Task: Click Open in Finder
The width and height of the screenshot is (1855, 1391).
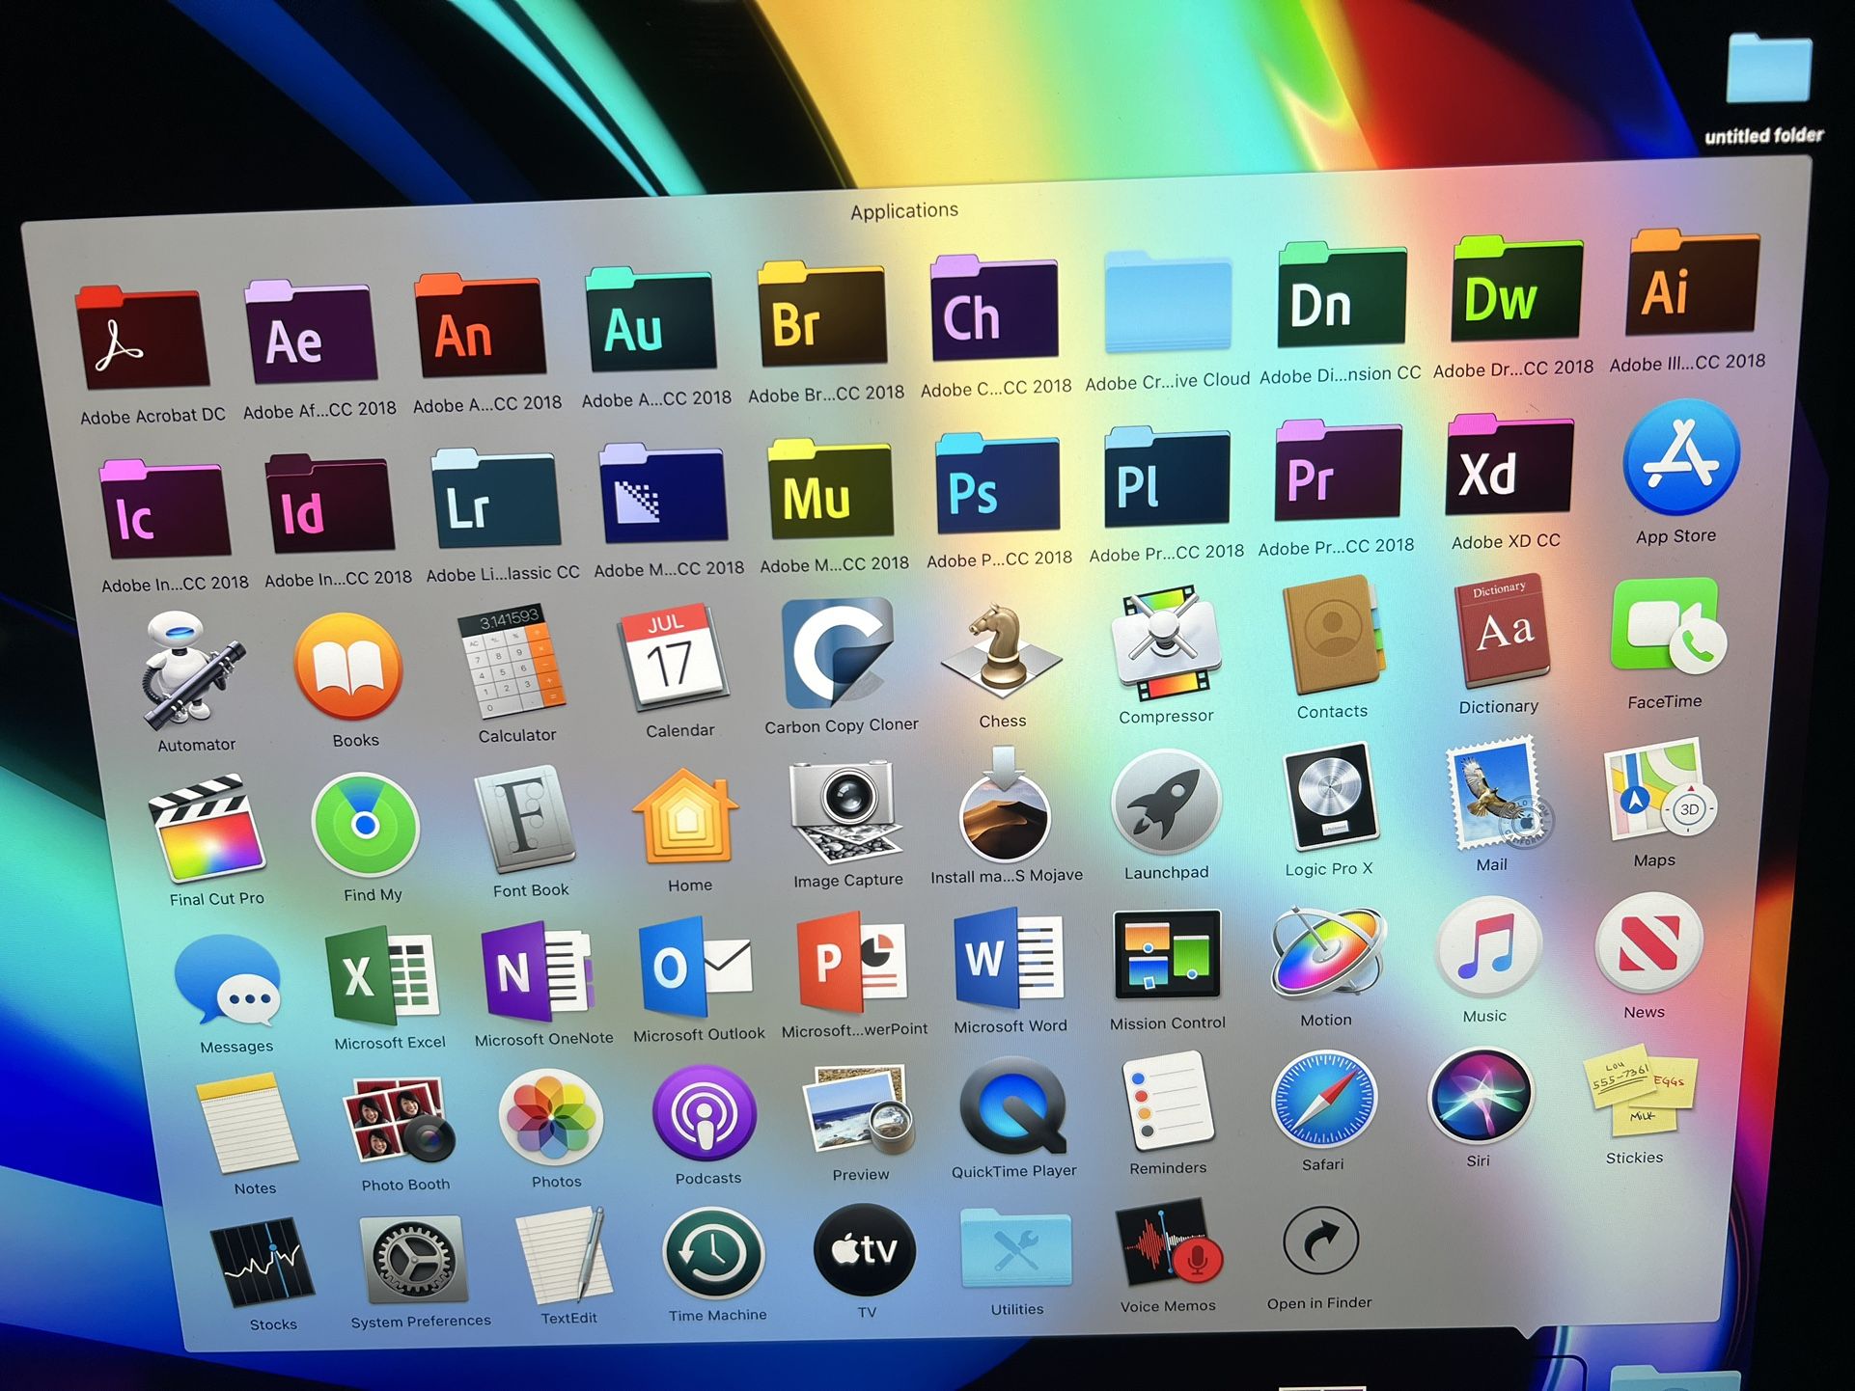Action: point(1319,1242)
